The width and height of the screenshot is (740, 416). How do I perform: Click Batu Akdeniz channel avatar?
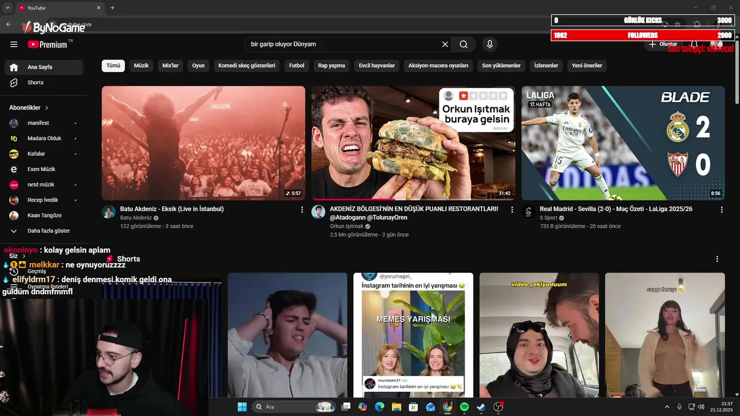109,211
